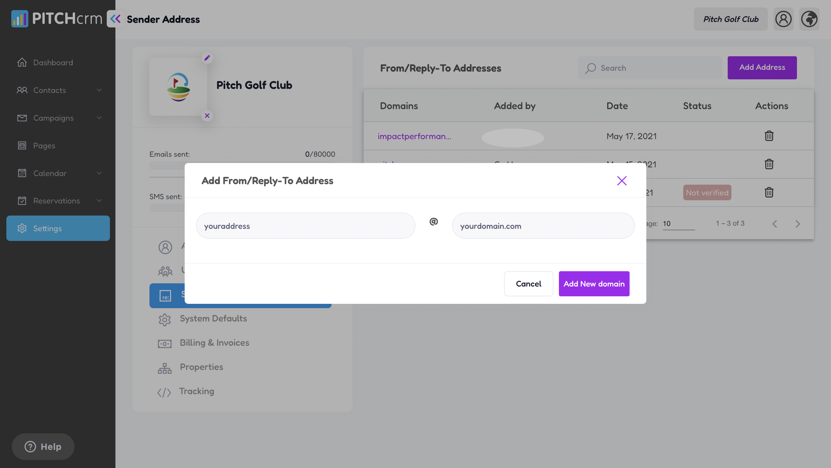
Task: Focus the youraddress input field
Action: (x=306, y=226)
